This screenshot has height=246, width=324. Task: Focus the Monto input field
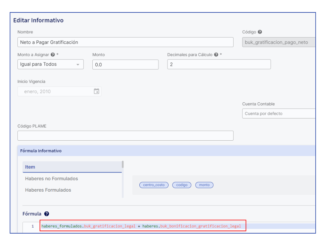coord(125,65)
